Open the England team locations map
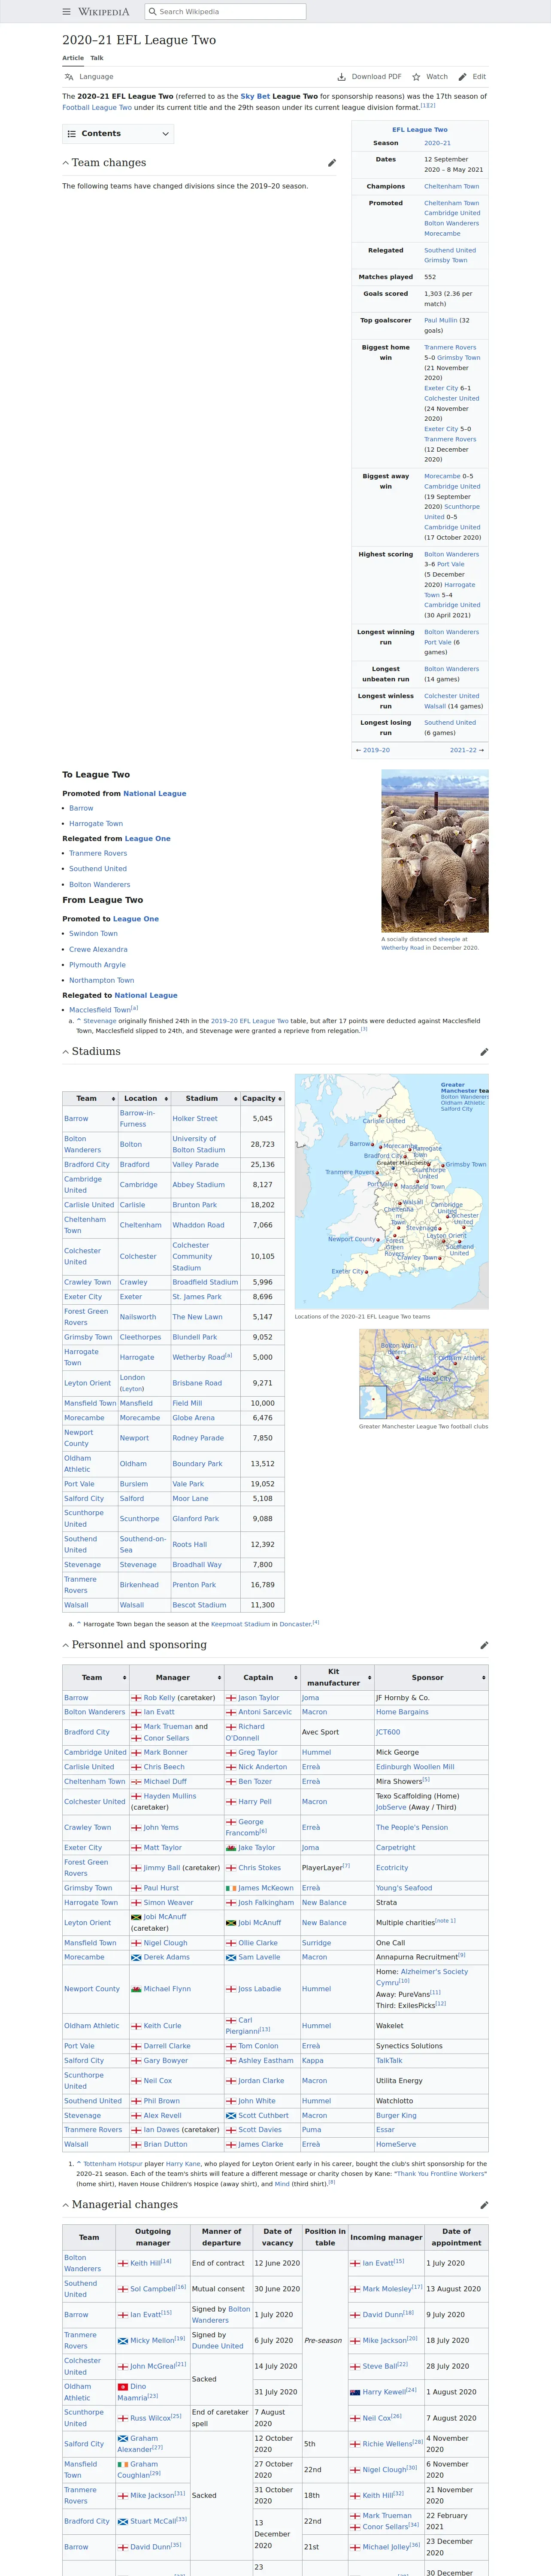Screen dimensions: 551x2576 [x=392, y=1191]
